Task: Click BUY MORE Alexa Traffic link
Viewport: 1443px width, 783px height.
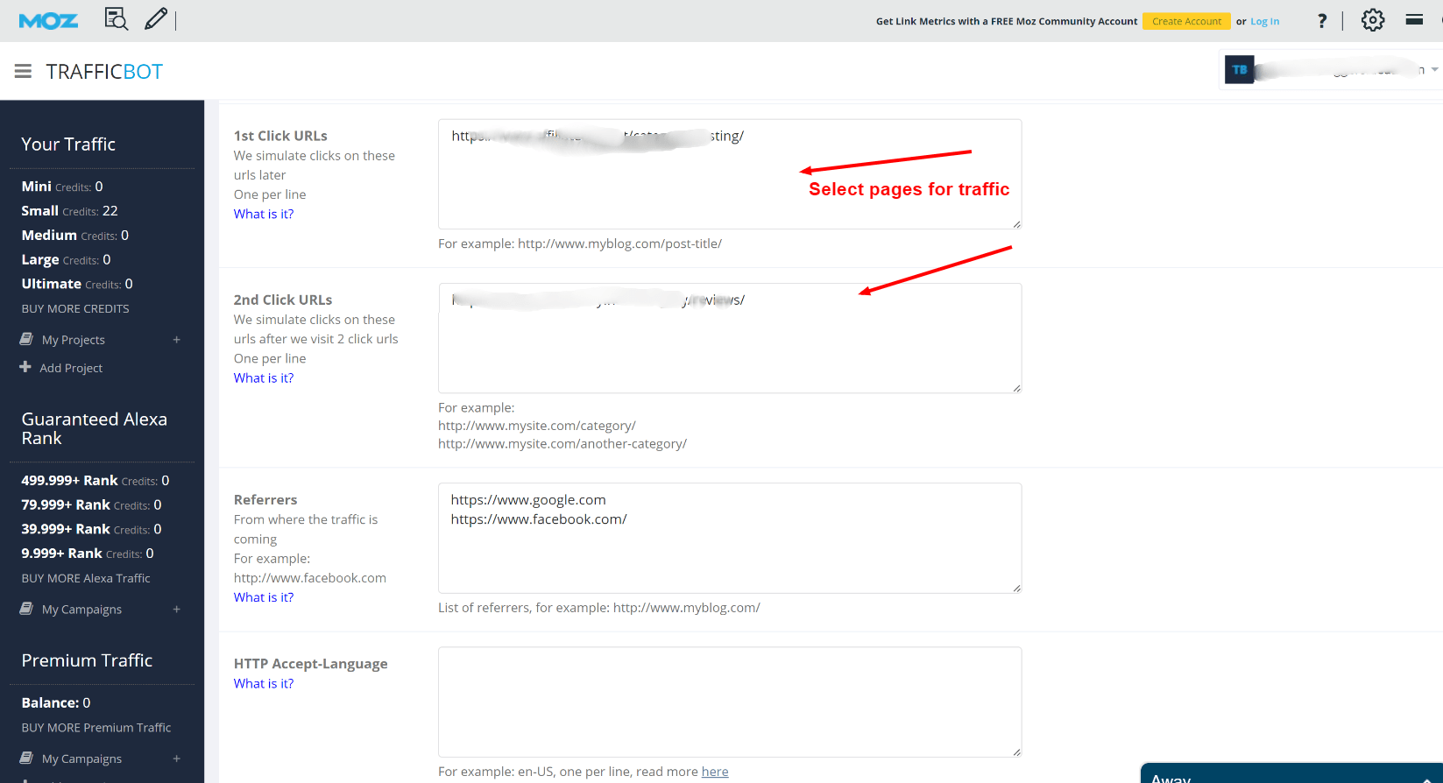Action: 86,578
